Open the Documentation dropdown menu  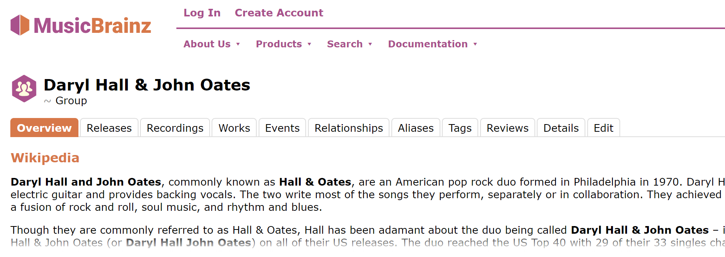tap(432, 44)
